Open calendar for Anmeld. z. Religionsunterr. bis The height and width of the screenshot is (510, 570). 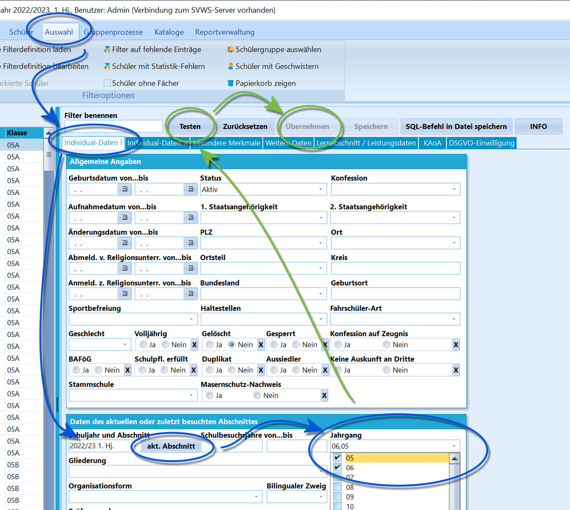point(190,293)
